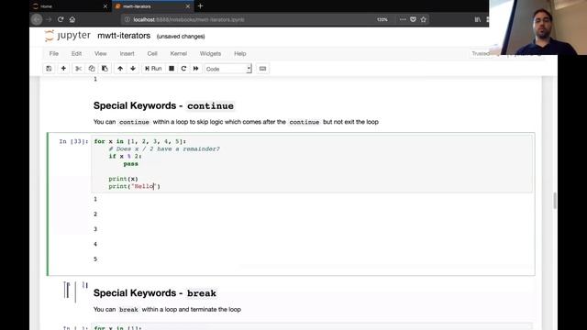Open the cell type Code dropdown
This screenshot has height=330, width=587.
coord(227,69)
